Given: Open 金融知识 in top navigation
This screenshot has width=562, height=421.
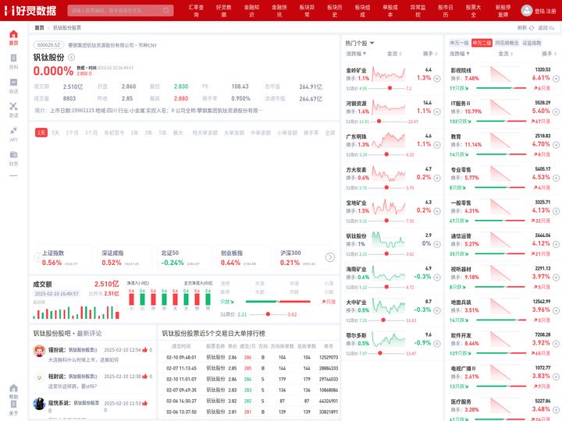Looking at the screenshot, I should [x=251, y=11].
